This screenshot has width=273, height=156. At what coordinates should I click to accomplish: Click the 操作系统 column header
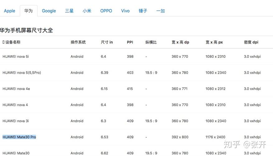click(78, 42)
